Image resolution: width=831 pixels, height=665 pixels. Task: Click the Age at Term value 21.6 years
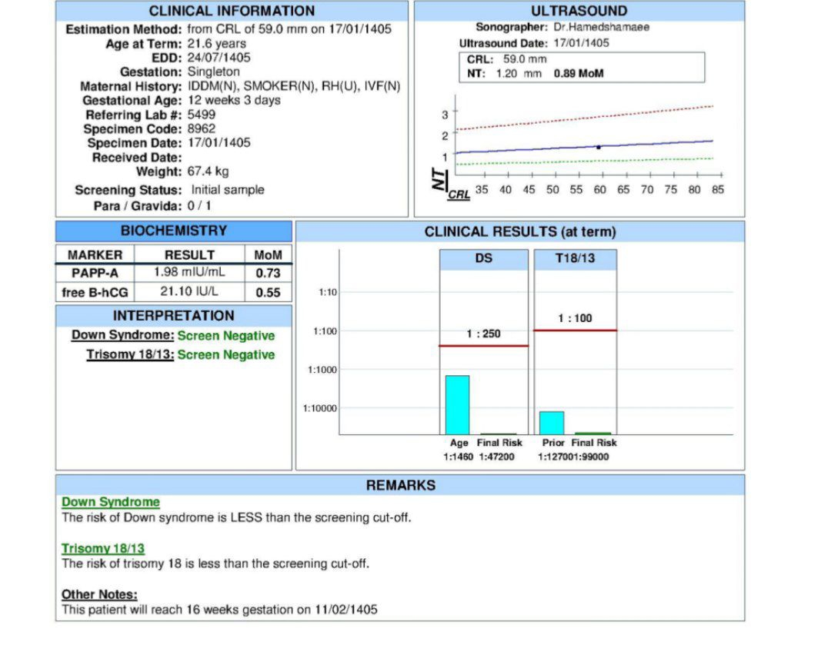(217, 43)
